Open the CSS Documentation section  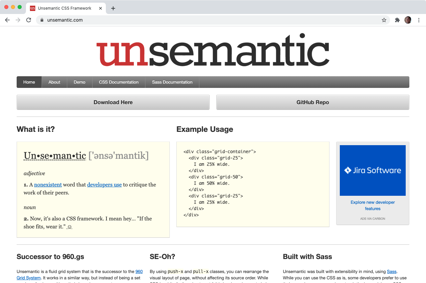[x=118, y=82]
